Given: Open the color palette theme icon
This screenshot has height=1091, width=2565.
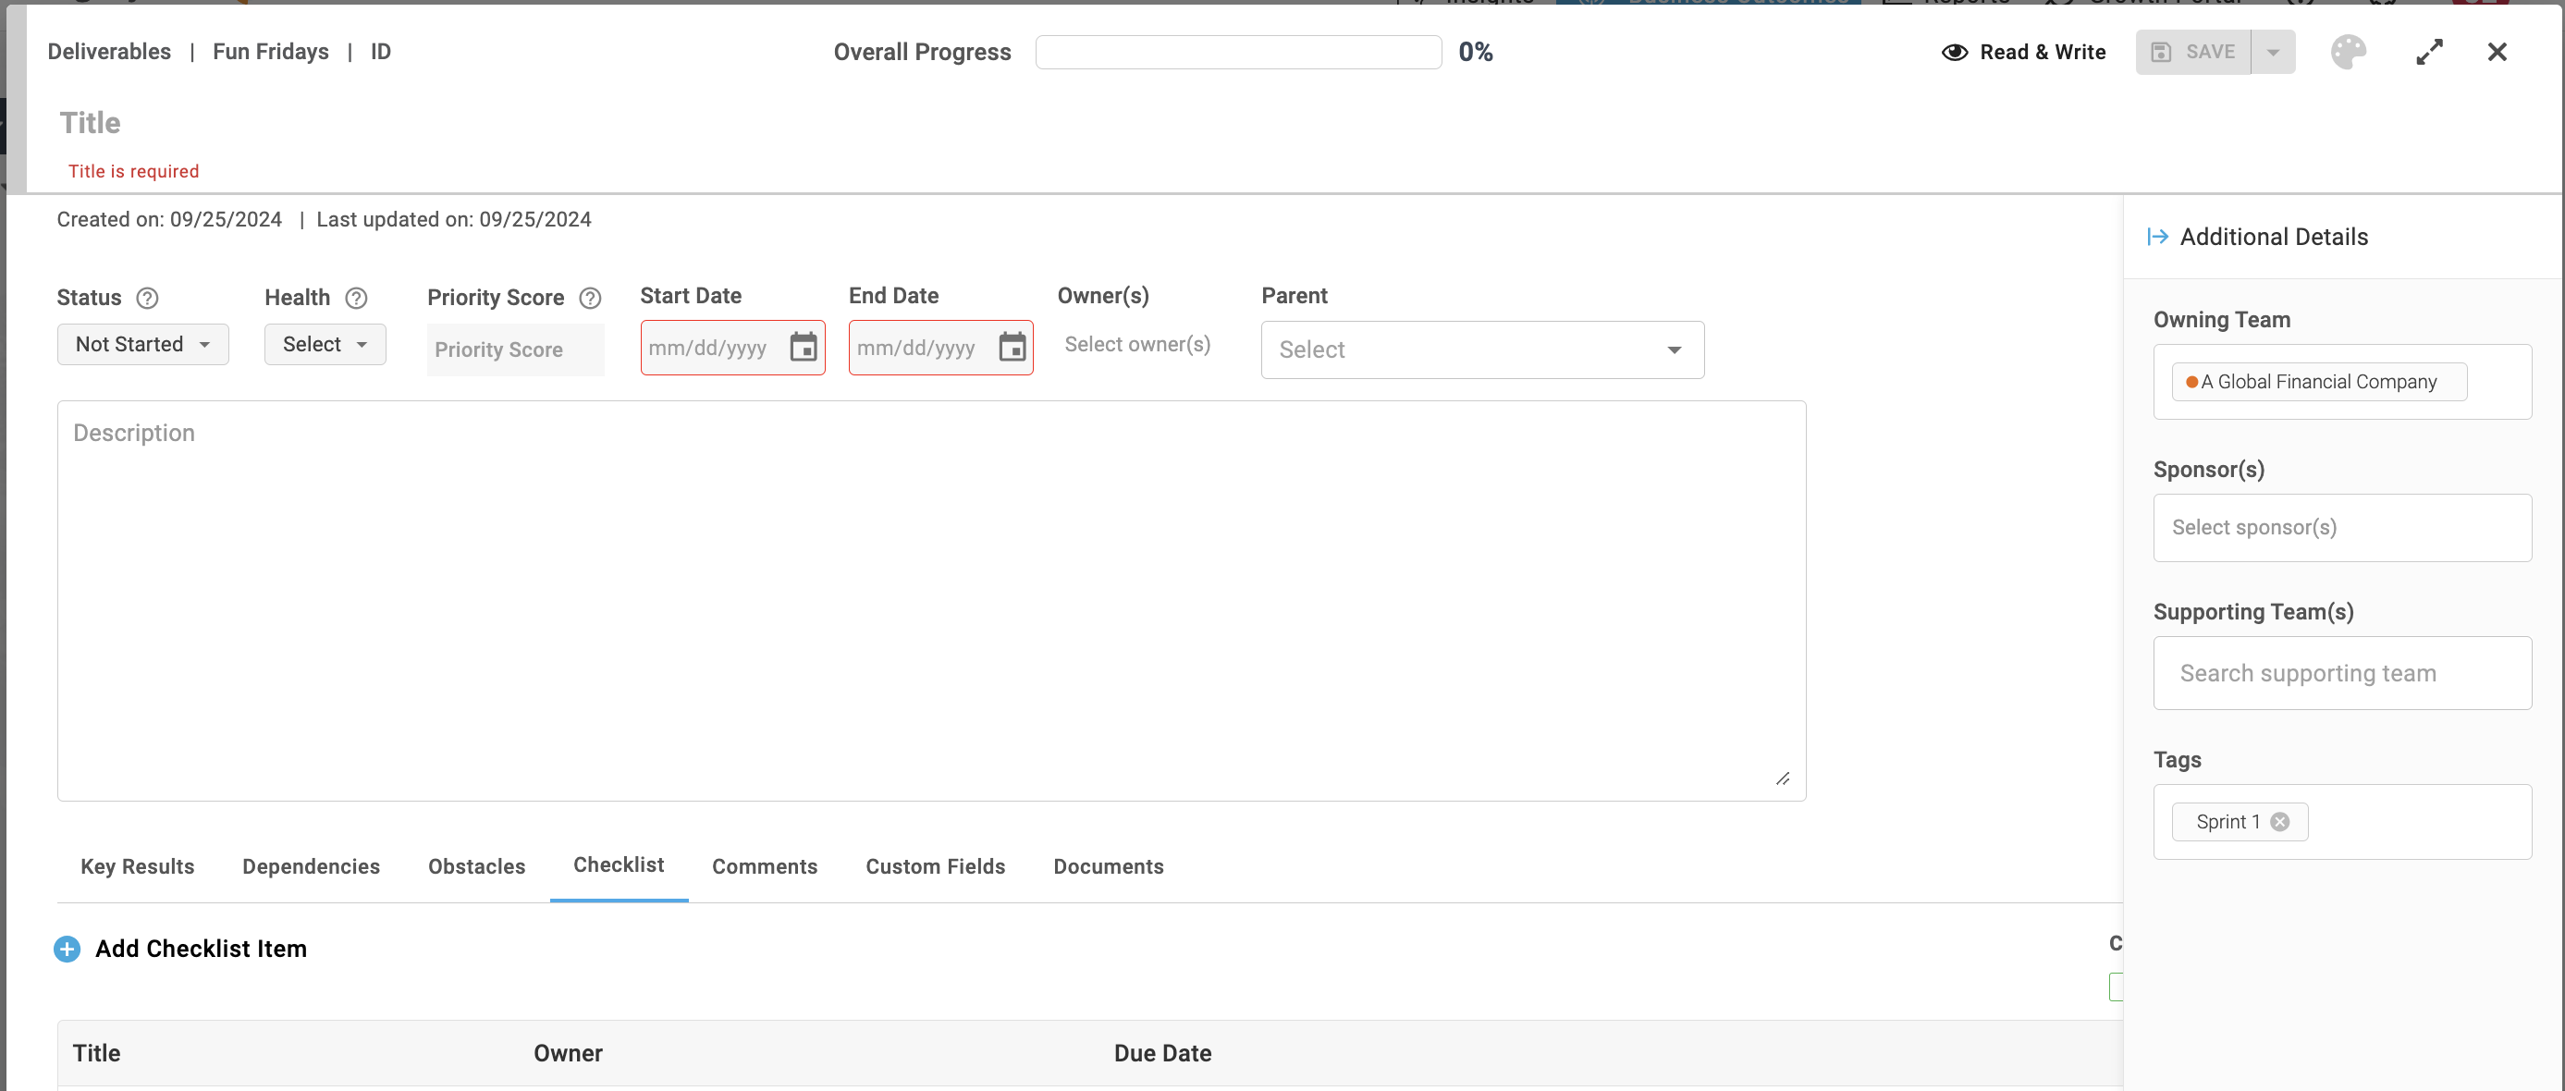Looking at the screenshot, I should coord(2347,52).
